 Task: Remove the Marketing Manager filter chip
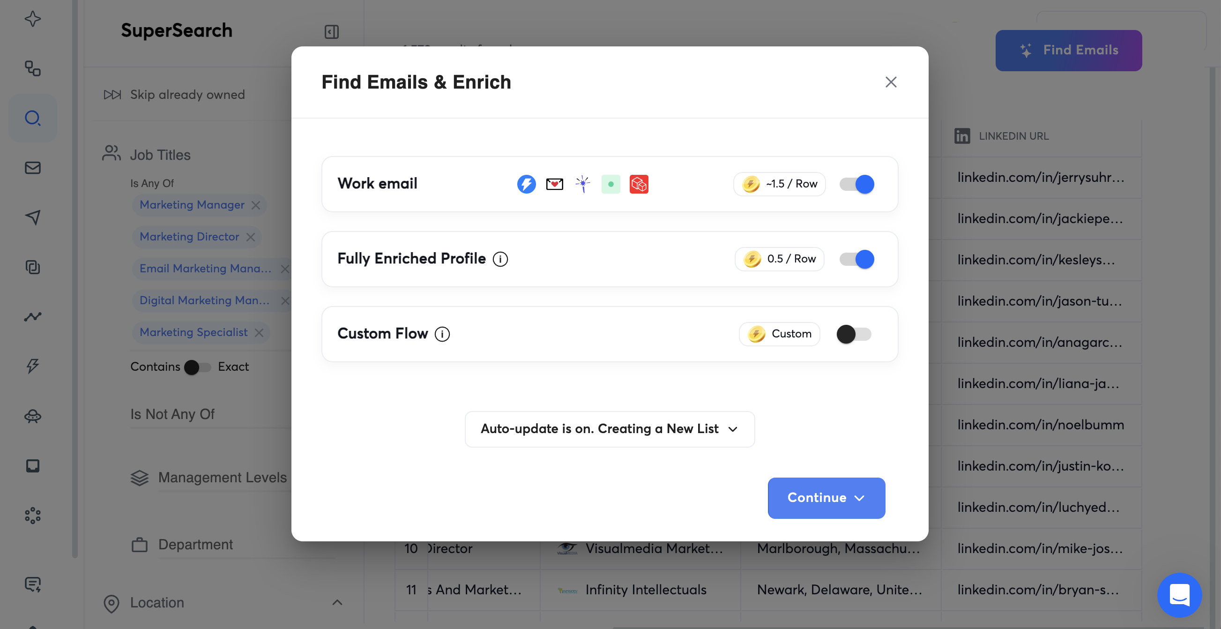click(x=256, y=205)
